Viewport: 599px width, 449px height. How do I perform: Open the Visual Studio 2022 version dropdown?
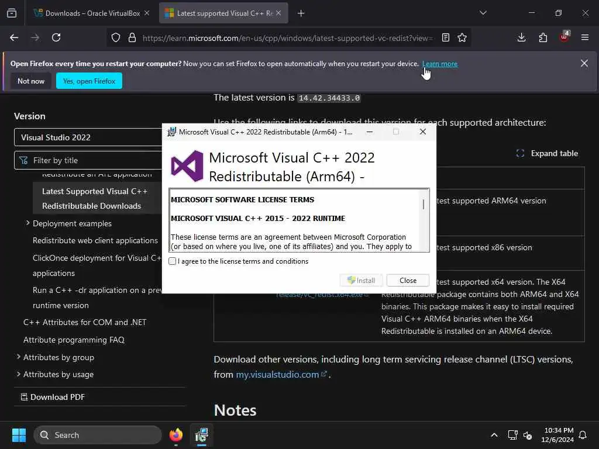pyautogui.click(x=88, y=137)
